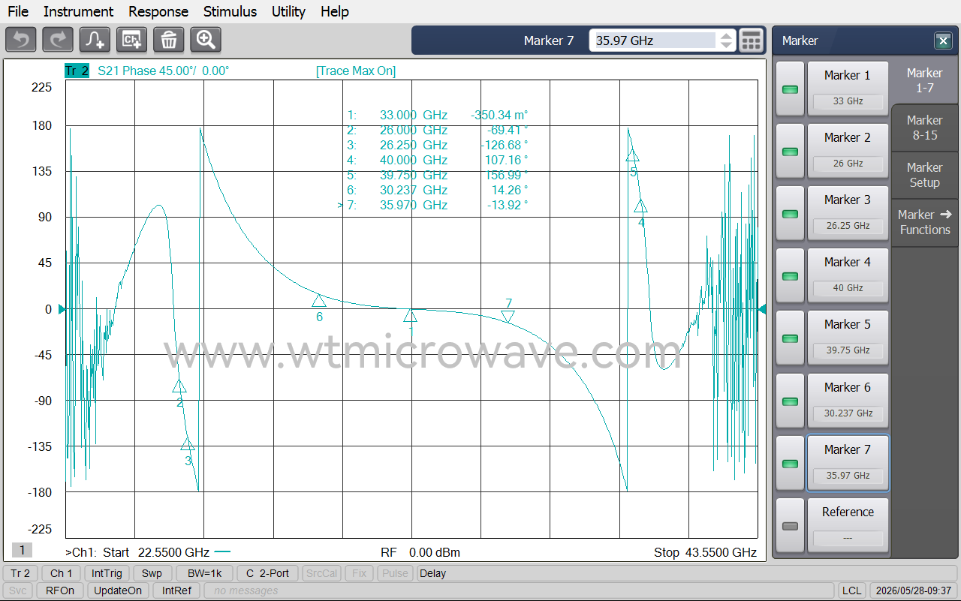Click the Reference marker button

pyautogui.click(x=848, y=526)
